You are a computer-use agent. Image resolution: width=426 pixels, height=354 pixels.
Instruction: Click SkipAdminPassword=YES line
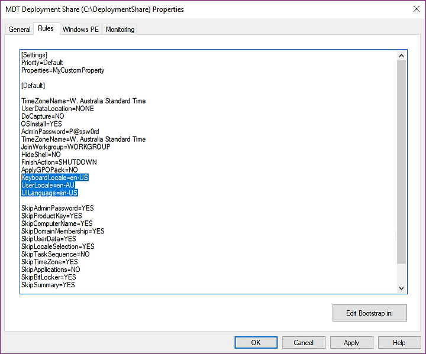(57, 208)
